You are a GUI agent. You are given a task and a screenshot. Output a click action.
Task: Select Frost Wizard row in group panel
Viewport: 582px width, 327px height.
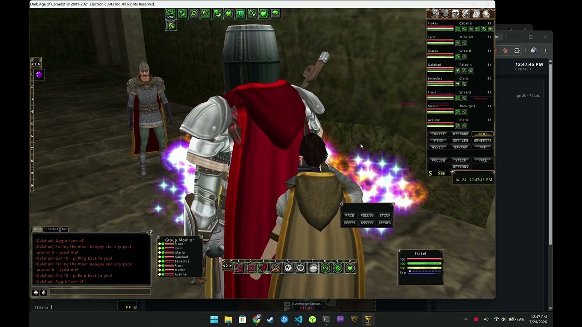(x=460, y=95)
